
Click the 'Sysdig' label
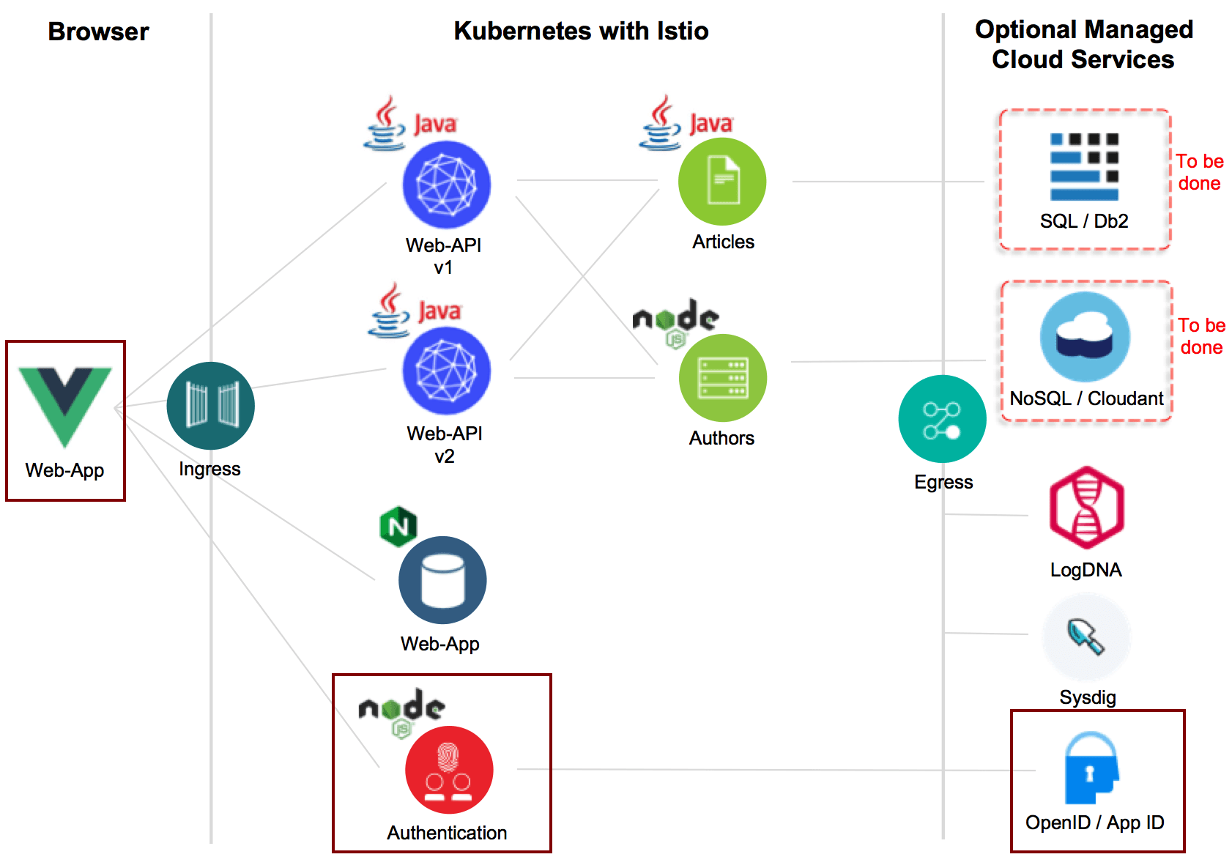coord(1088,698)
